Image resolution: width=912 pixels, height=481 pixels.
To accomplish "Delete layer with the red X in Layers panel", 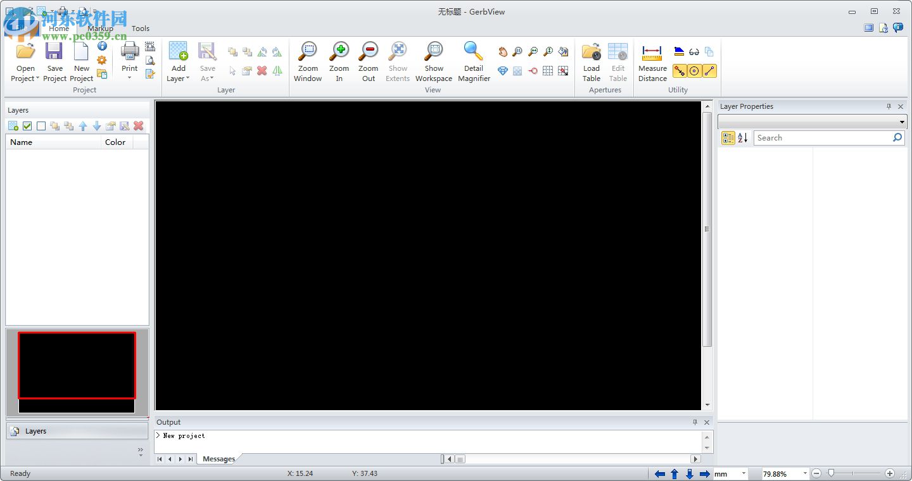I will (139, 126).
